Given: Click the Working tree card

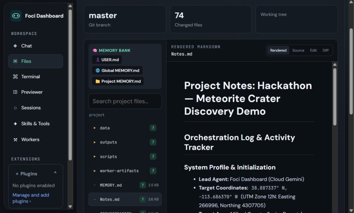Looking at the screenshot, I should [296, 19].
